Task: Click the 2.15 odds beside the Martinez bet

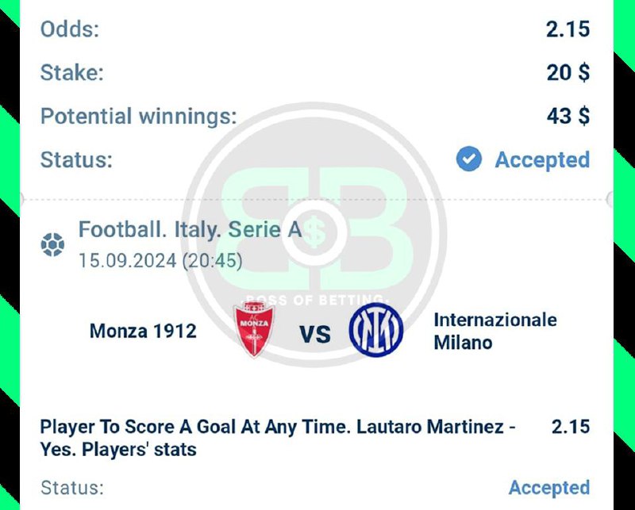Action: (570, 427)
